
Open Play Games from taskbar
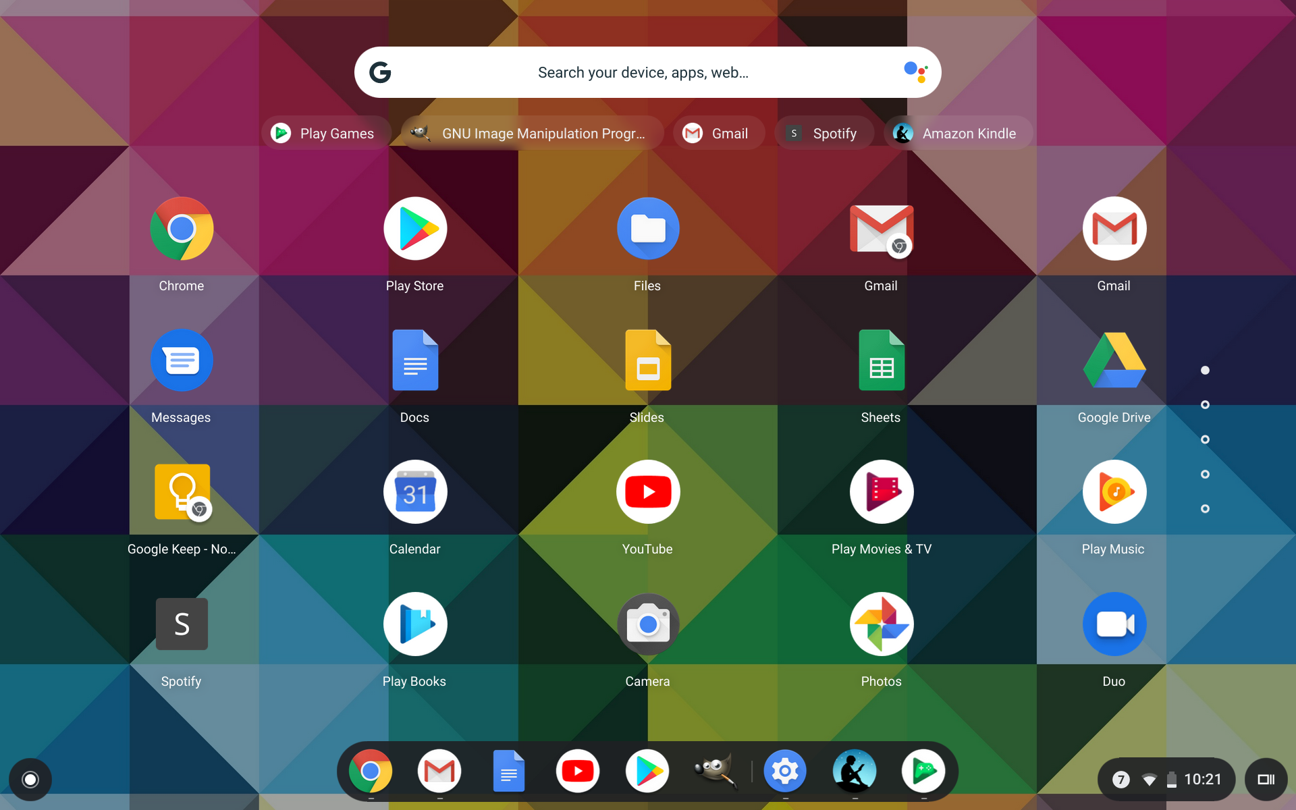click(923, 771)
